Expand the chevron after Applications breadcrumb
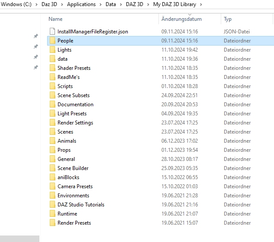Image resolution: width=274 pixels, height=242 pixels. click(x=100, y=4)
